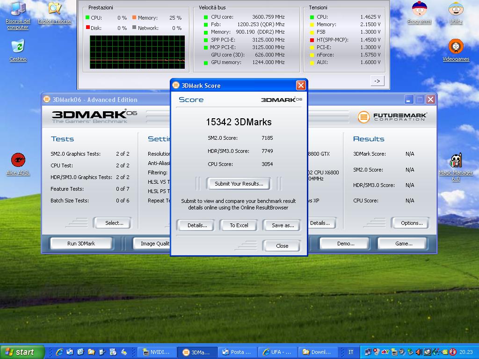The width and height of the screenshot is (479, 359).
Task: Click Details button in System section
Action: tap(322, 223)
